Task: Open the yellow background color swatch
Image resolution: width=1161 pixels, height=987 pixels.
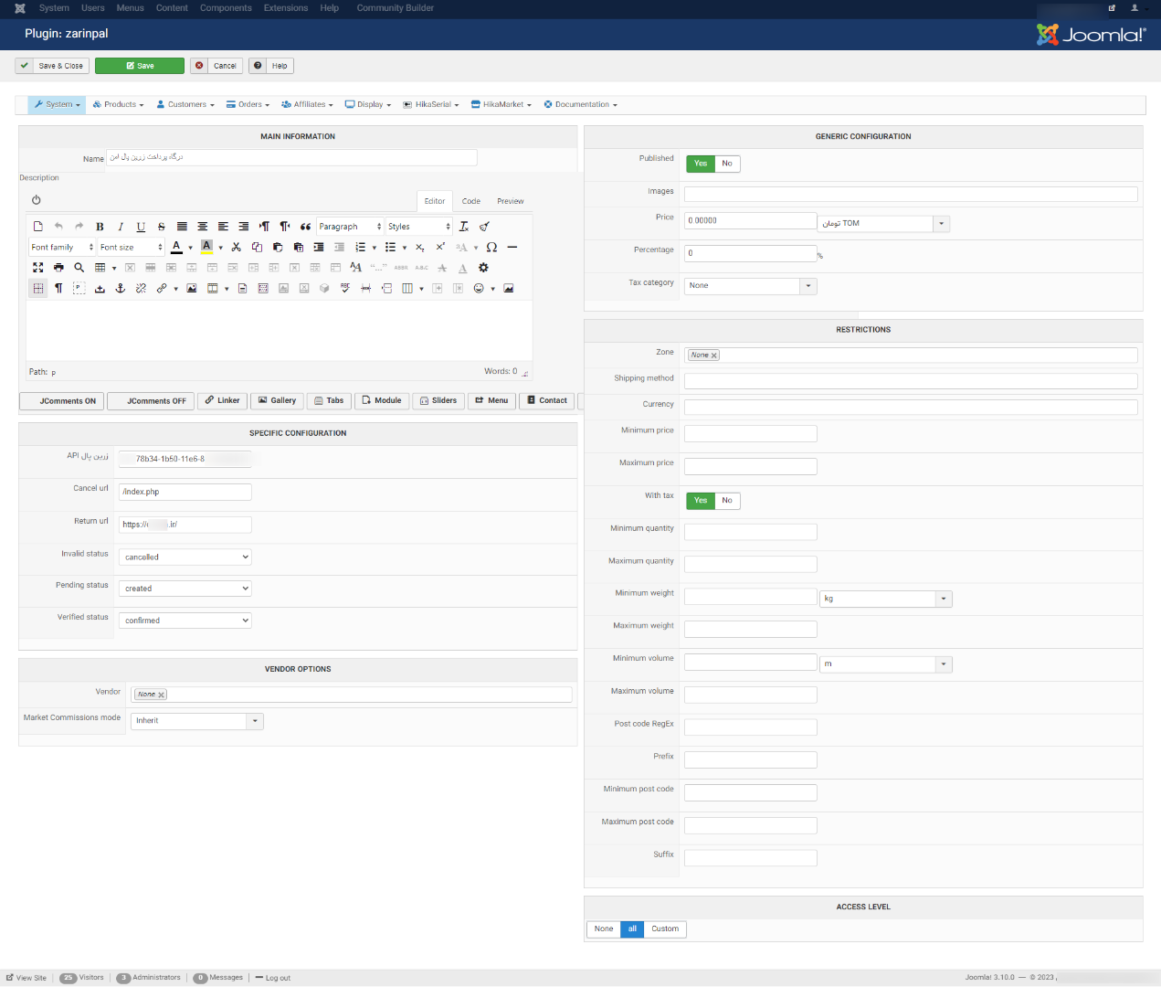Action: (207, 247)
